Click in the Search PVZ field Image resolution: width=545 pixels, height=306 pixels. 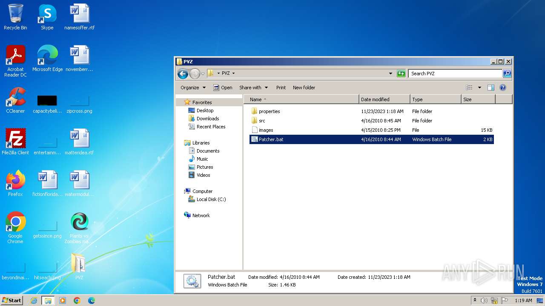[x=454, y=74]
